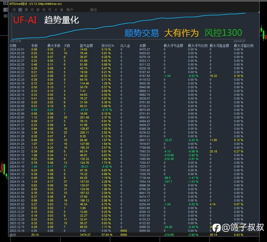Click the 0.34 max lots value

point(51,155)
